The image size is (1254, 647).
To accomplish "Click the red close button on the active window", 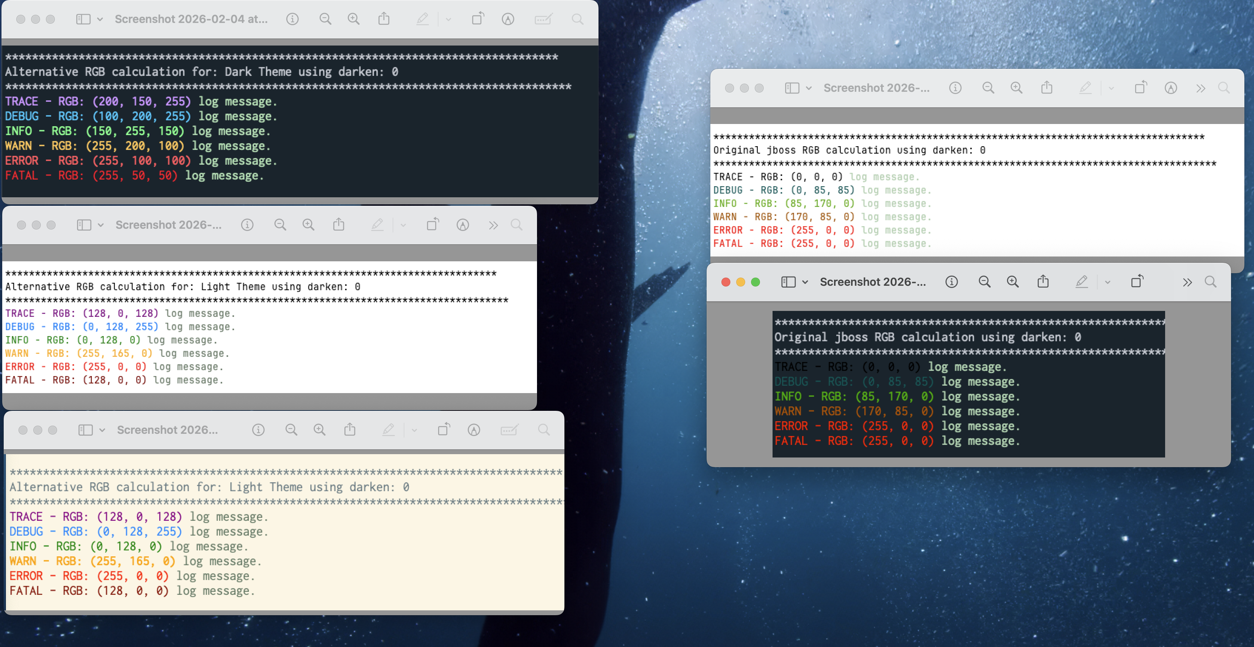I will coord(726,282).
